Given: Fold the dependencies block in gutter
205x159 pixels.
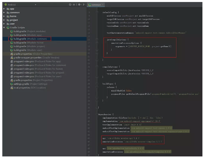Looking at the screenshot, I should click(x=97, y=114).
